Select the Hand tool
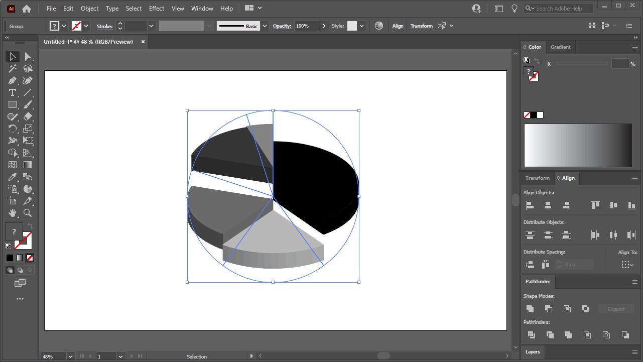 13,213
